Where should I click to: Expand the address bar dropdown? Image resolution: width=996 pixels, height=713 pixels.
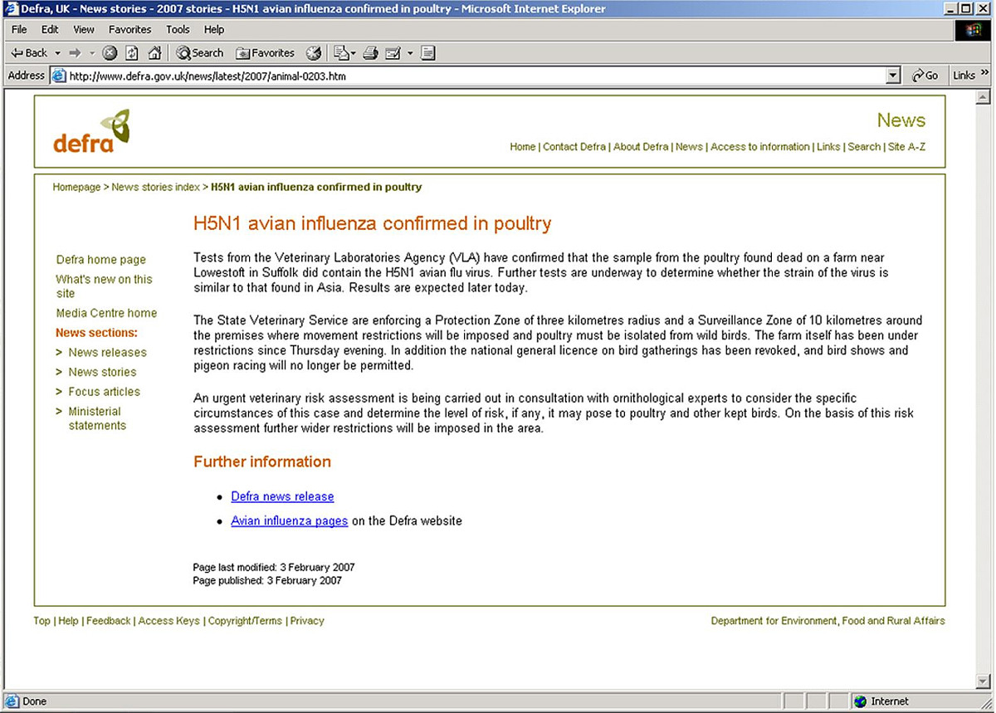pyautogui.click(x=893, y=76)
